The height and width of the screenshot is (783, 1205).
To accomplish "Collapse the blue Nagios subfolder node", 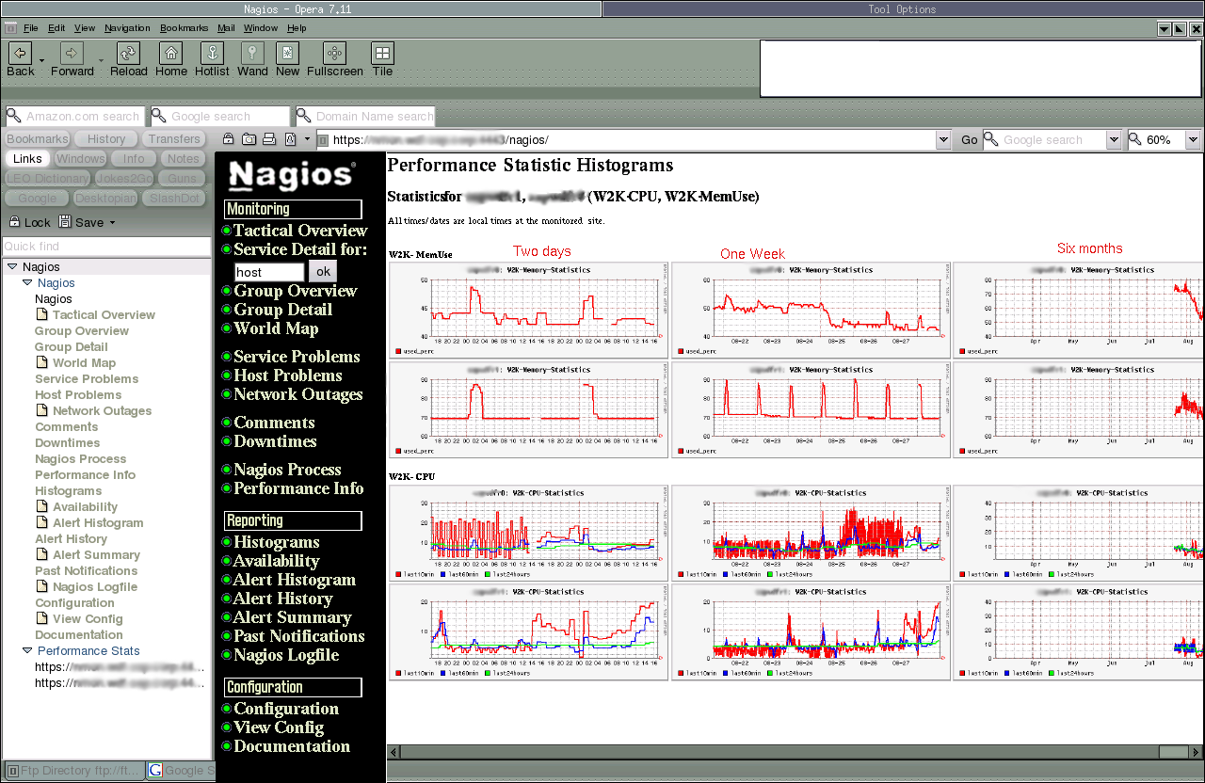I will (x=27, y=283).
